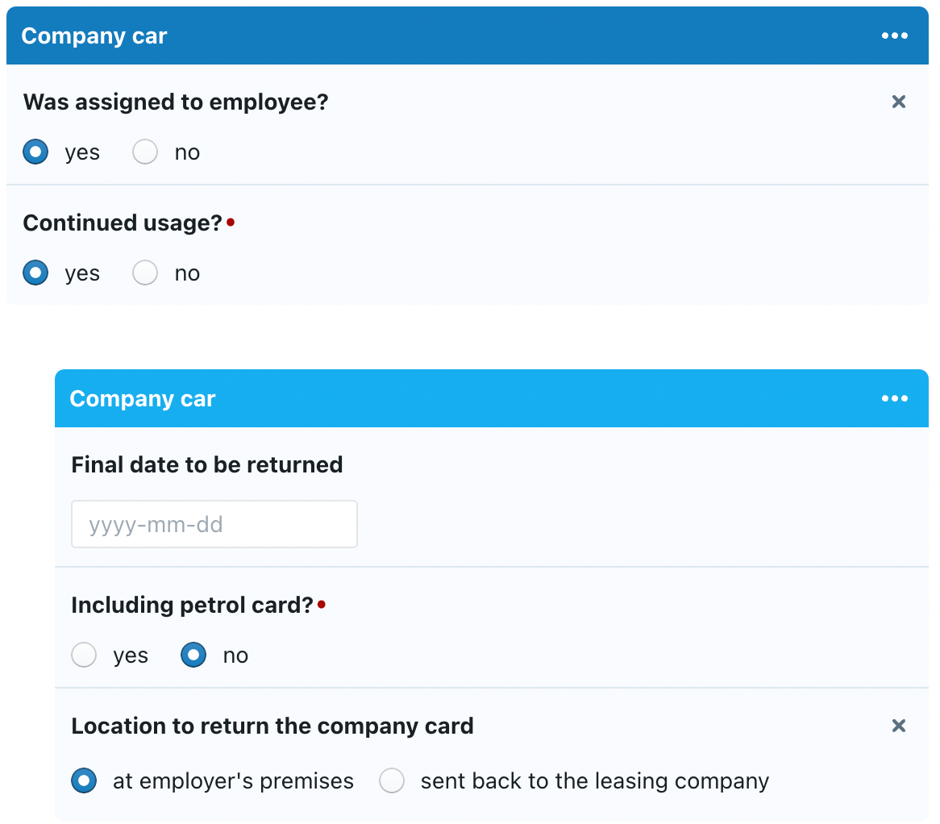Open the top Company car three-dots menu

[894, 36]
